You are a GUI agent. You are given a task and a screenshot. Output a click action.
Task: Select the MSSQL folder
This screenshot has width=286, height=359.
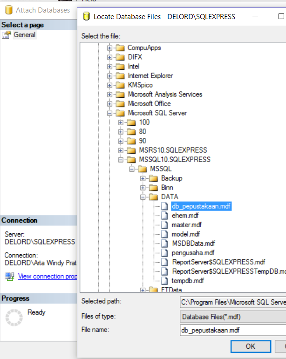coord(161,169)
